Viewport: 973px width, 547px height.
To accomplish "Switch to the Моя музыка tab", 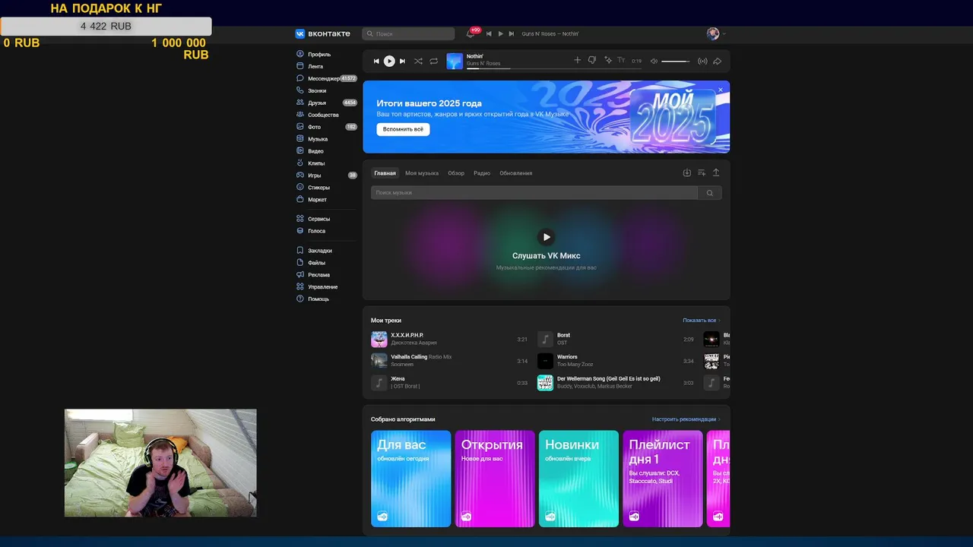I will [x=422, y=173].
